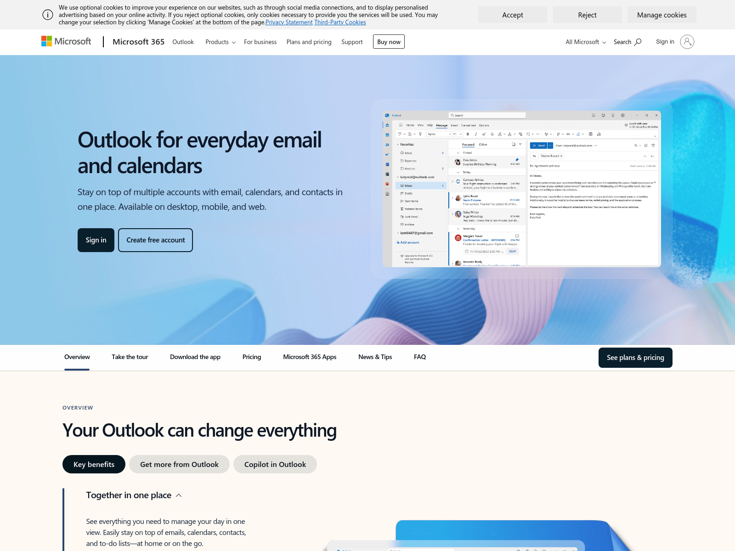
Task: Click 'Outlook for everyday email' heading
Action: point(199,153)
